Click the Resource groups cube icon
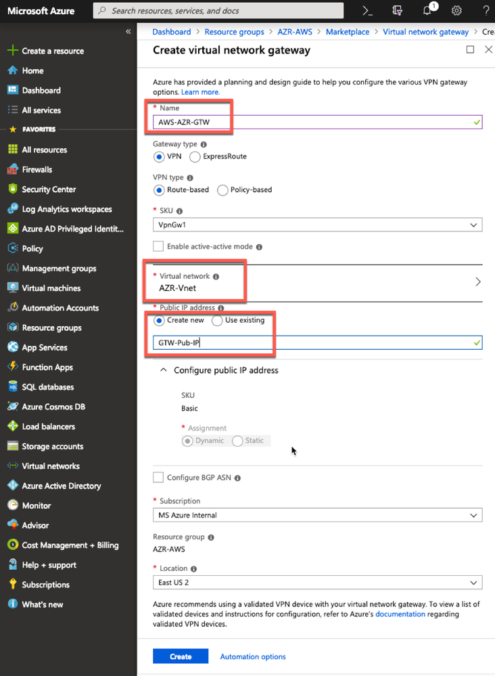Screen dimensions: 495x676 pyautogui.click(x=13, y=328)
